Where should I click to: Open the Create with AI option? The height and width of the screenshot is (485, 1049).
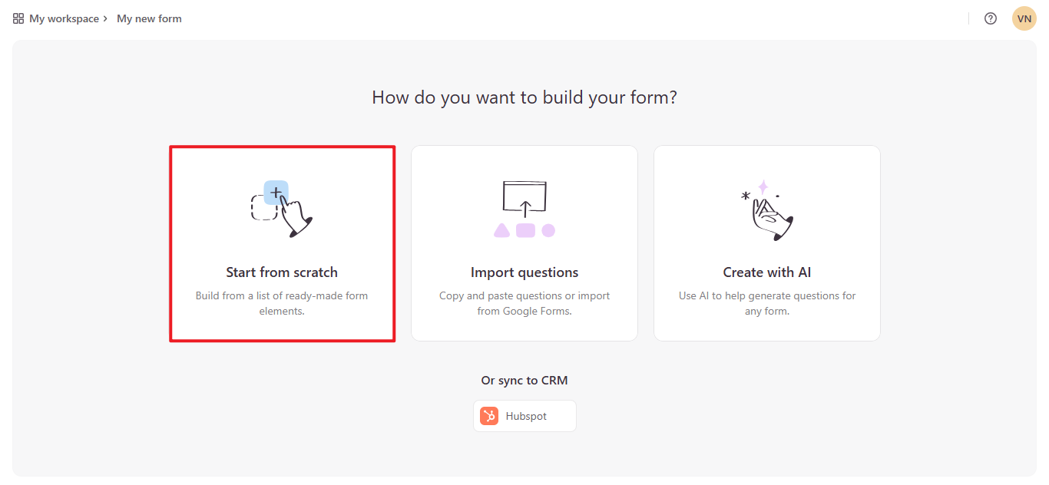(766, 242)
